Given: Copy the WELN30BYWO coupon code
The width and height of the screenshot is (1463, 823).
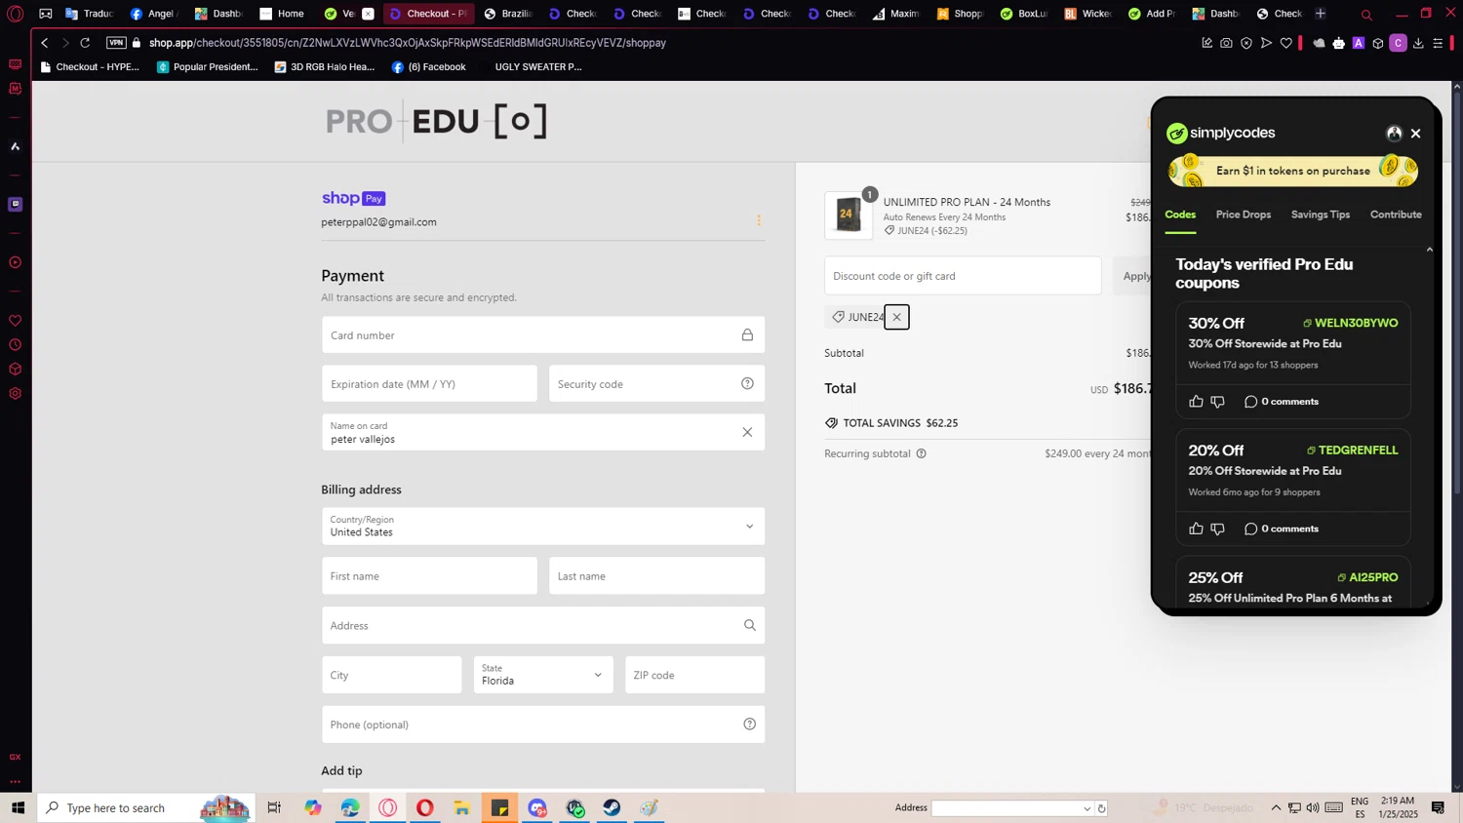Looking at the screenshot, I should point(1350,323).
